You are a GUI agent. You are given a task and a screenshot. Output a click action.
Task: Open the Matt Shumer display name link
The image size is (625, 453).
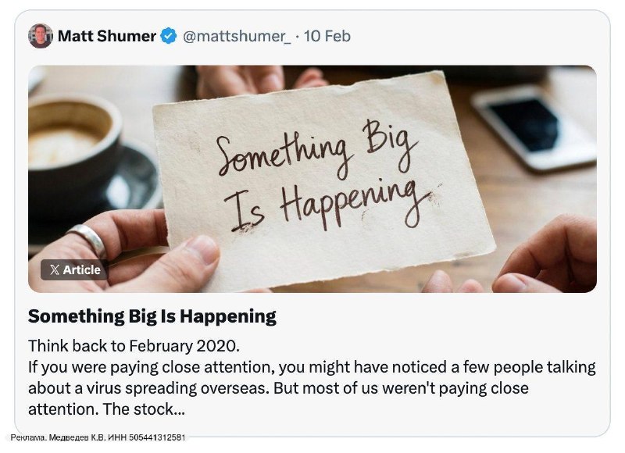107,36
